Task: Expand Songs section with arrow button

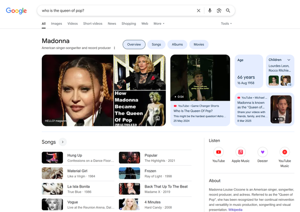Action: (x=62, y=142)
